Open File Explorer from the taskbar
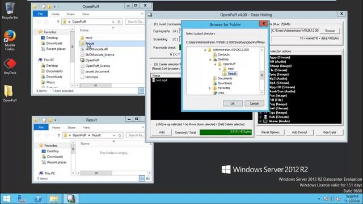 point(54,199)
